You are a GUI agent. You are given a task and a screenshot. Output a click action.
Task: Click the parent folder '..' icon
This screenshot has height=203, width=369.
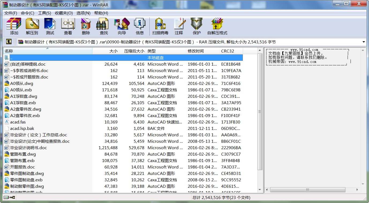[x=7, y=58]
